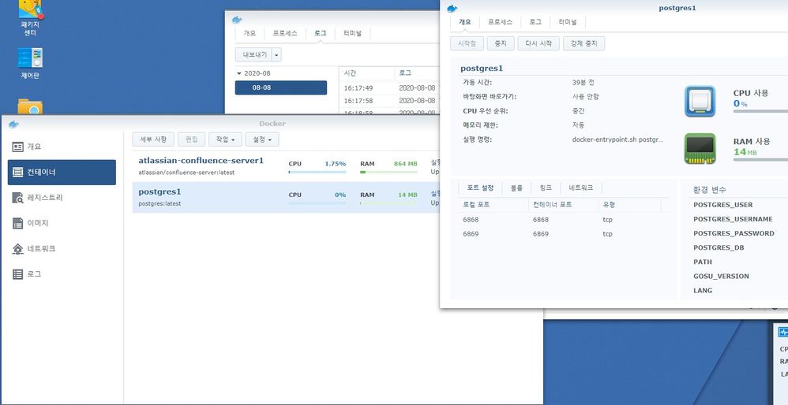
Task: Select atlassian-confluence-server1 container row
Action: [x=287, y=166]
